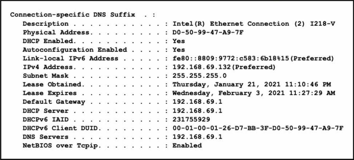
Task: Click the Physical Address label
Action: 56,32
